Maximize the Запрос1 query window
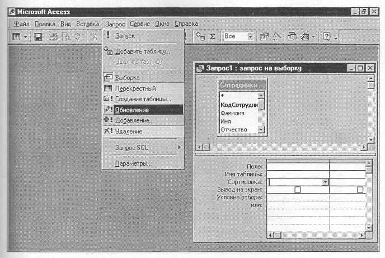385x258 pixels. pyautogui.click(x=360, y=68)
